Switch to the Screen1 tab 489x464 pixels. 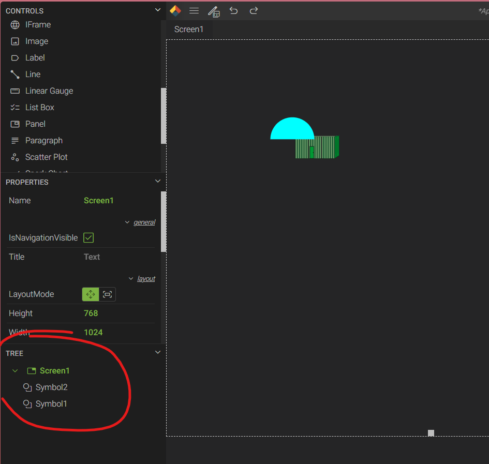189,29
